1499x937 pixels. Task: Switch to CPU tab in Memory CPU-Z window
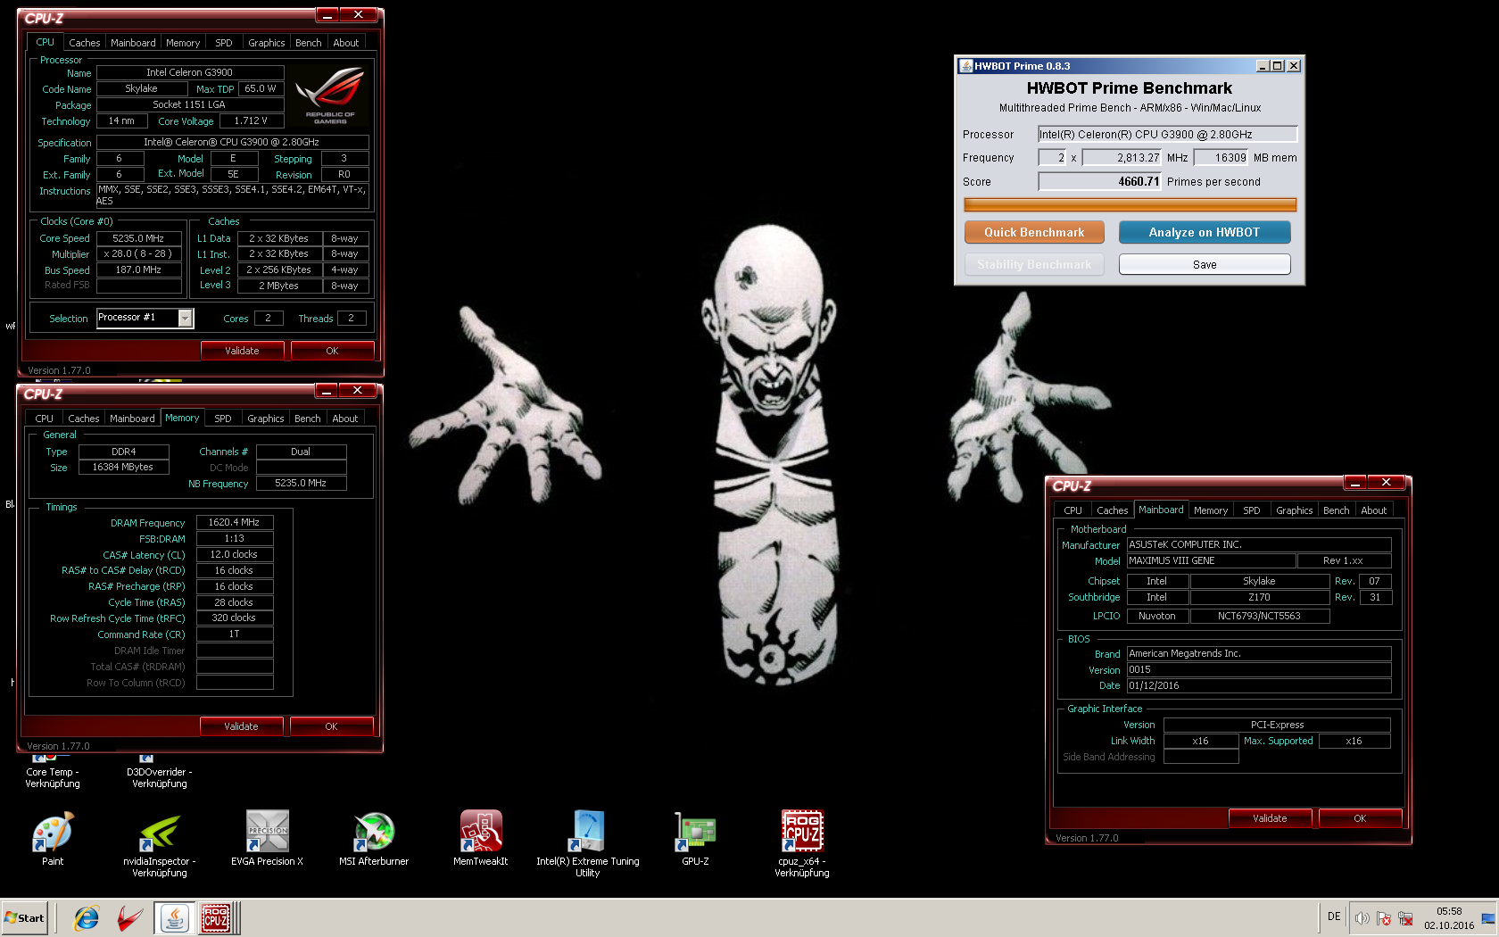tap(45, 419)
